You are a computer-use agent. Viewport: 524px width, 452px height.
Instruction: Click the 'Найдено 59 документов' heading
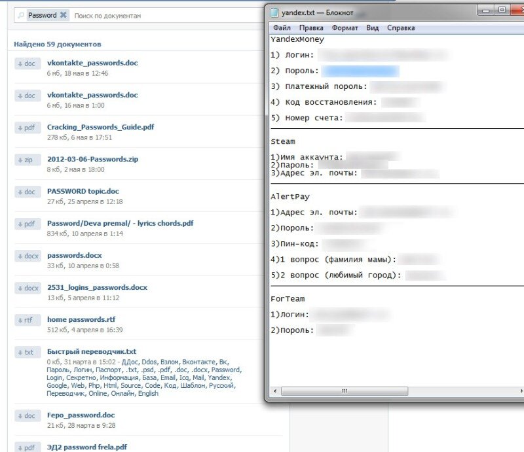57,44
